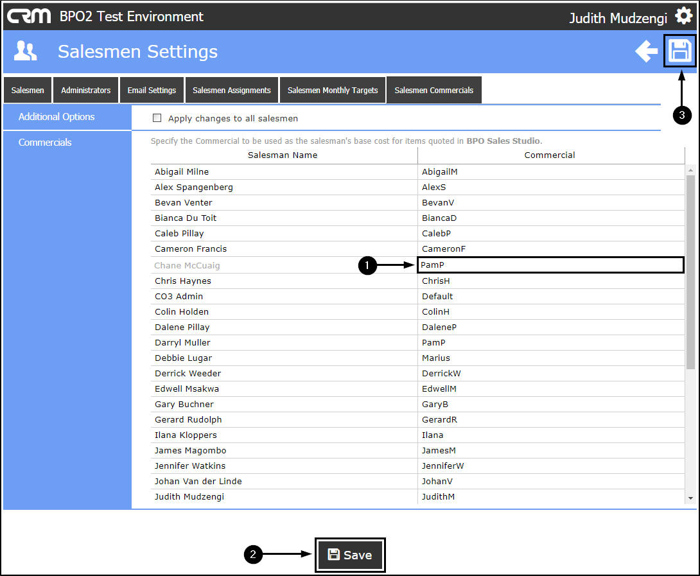Open the Administrators tab

coord(85,91)
